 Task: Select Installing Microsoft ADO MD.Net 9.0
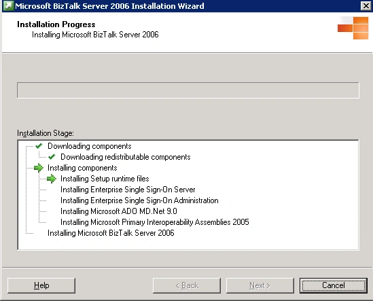pyautogui.click(x=119, y=211)
